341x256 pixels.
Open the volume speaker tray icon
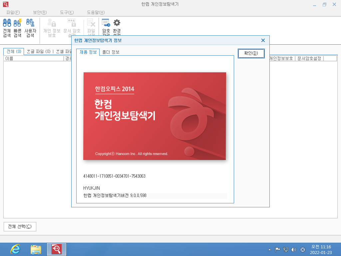pos(294,250)
